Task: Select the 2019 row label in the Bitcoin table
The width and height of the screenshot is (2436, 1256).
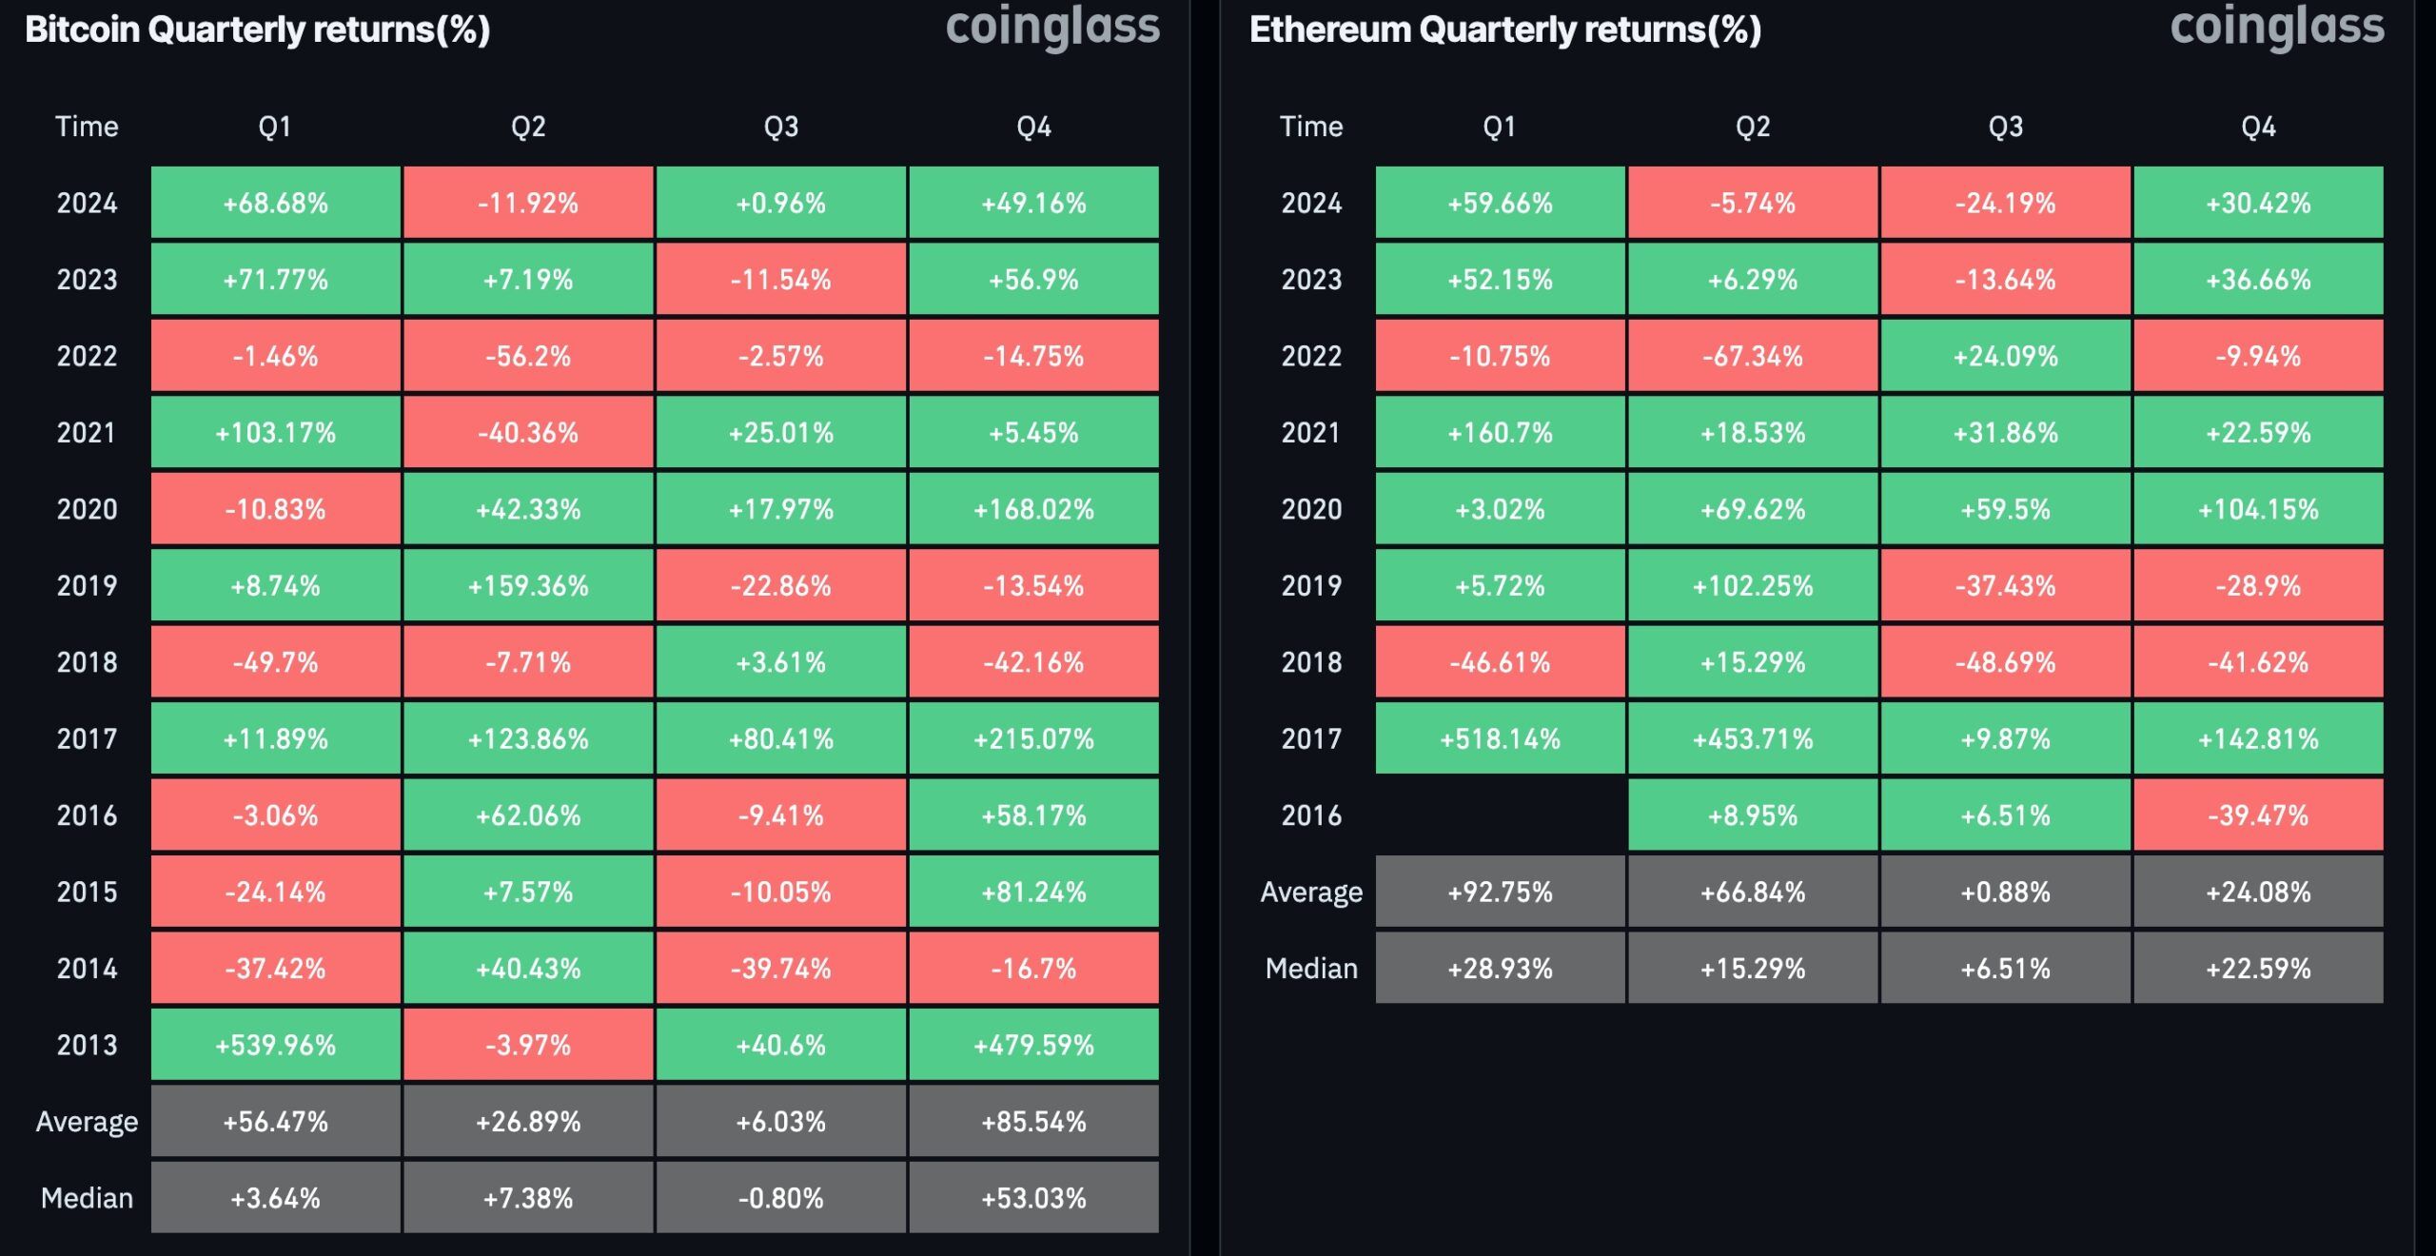Action: pos(87,586)
